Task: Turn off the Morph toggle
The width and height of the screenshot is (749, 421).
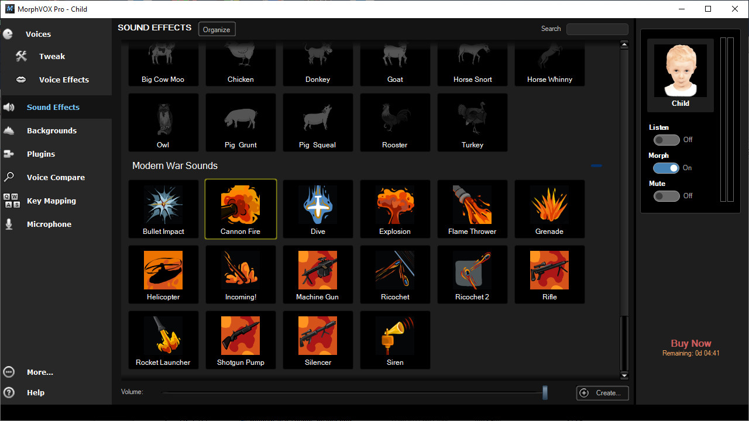Action: [x=666, y=168]
